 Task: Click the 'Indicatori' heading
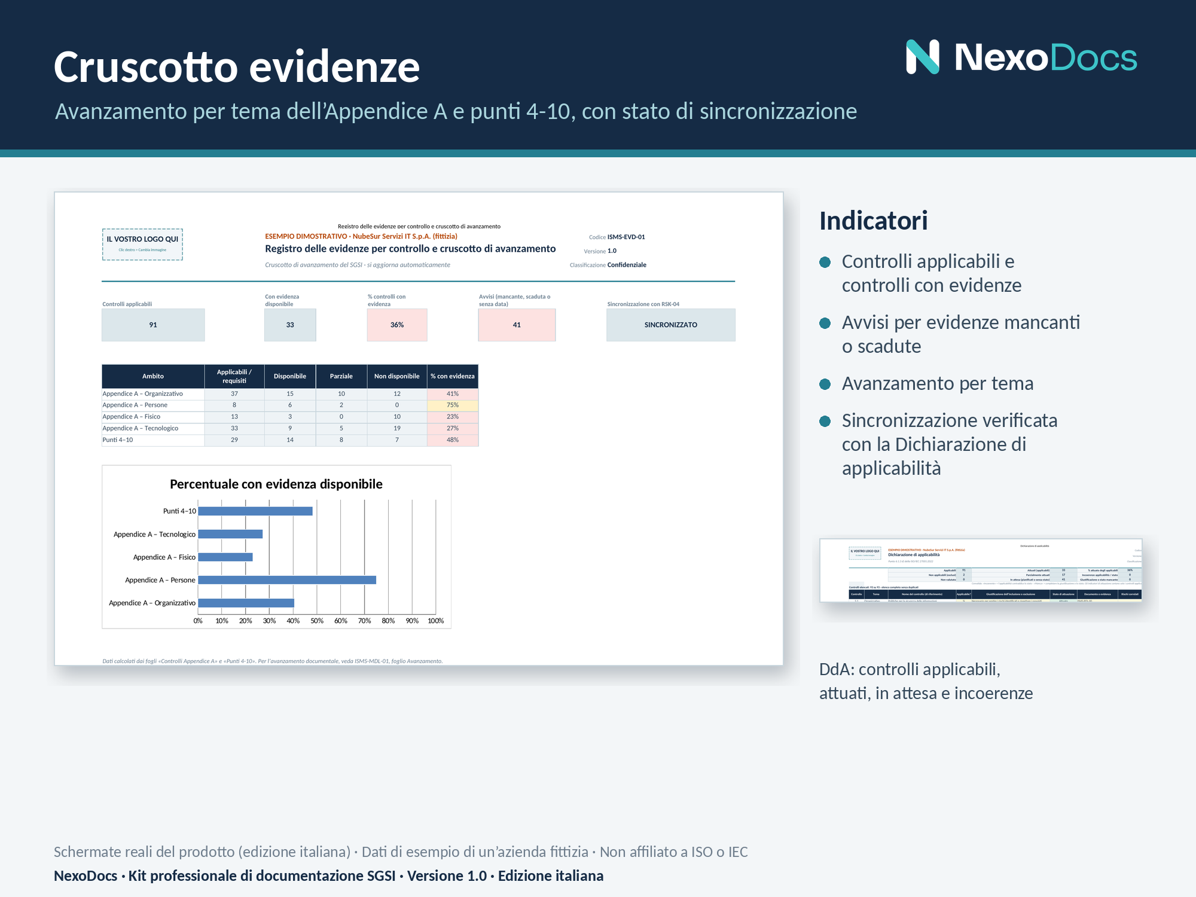(x=874, y=221)
